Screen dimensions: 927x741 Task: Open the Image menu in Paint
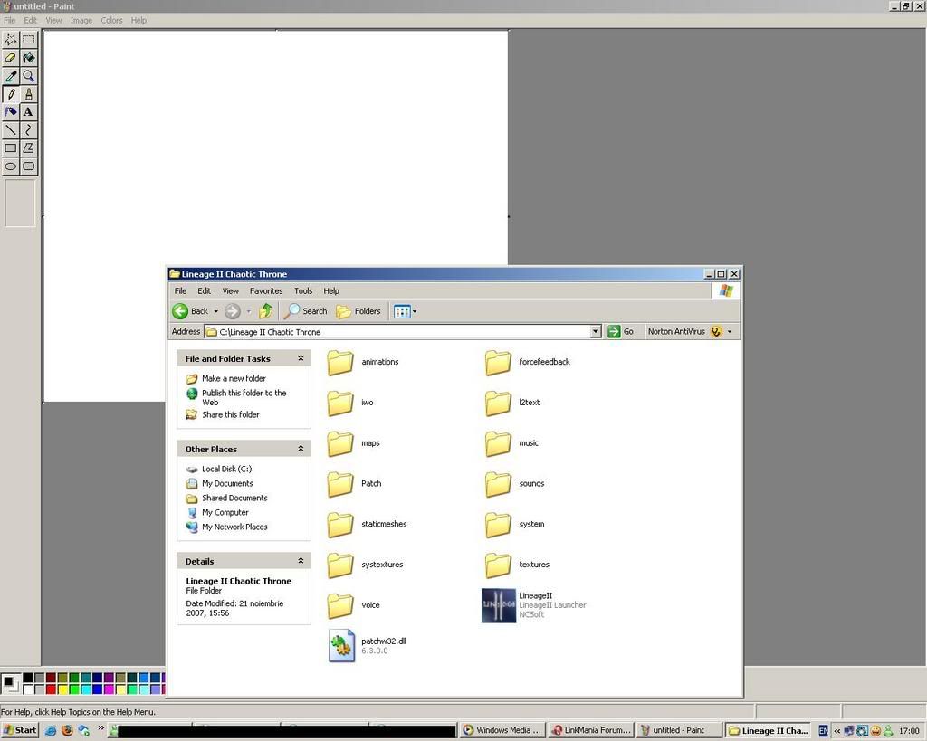[81, 20]
